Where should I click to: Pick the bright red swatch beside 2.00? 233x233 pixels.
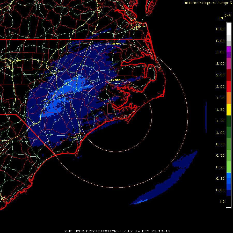229,86
